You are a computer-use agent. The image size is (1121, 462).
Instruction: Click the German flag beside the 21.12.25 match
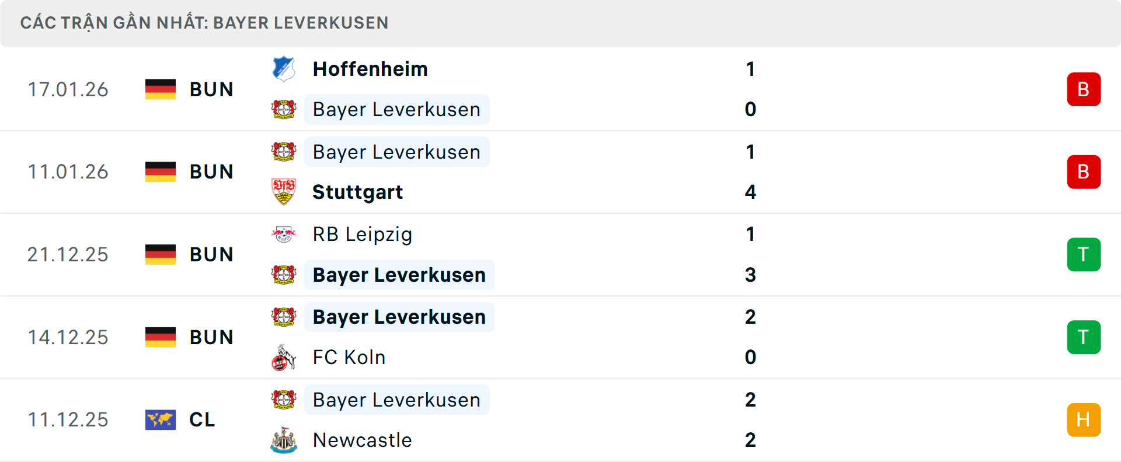[161, 254]
